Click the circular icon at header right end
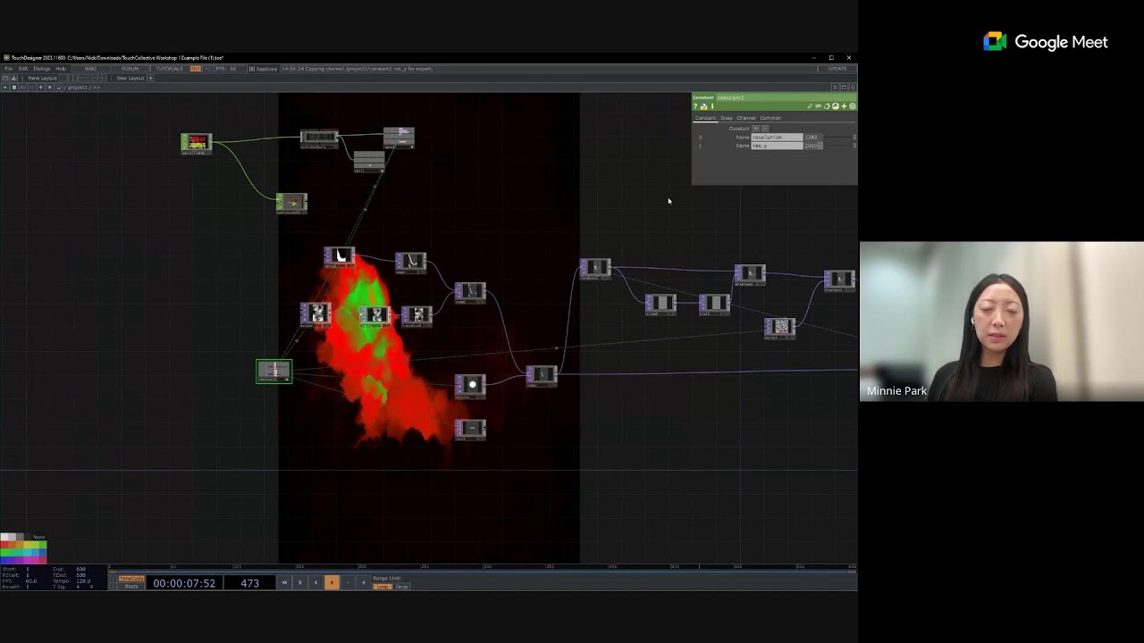Screen dimensions: 1144x643 pyautogui.click(x=852, y=106)
